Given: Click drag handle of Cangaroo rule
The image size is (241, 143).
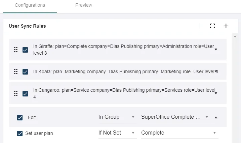Looking at the screenshot, I should pyautogui.click(x=15, y=93).
